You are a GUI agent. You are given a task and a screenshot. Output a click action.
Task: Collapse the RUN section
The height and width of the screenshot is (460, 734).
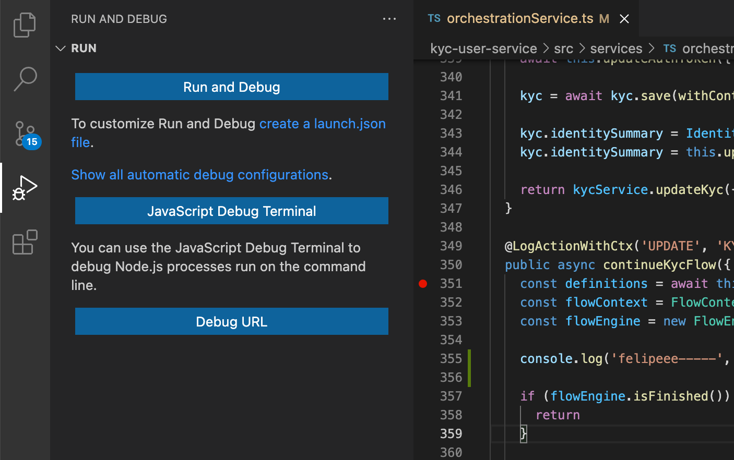[61, 49]
